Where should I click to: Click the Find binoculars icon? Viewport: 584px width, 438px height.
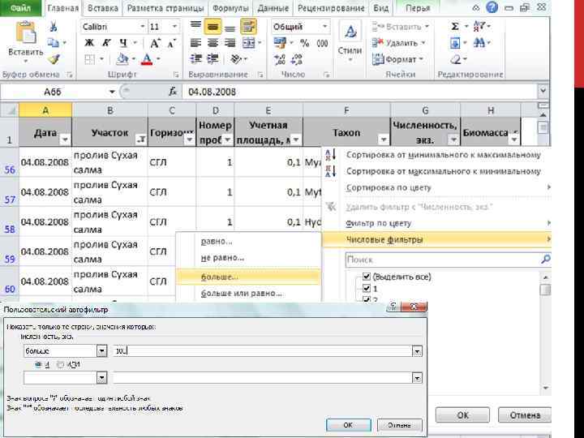[x=479, y=43]
